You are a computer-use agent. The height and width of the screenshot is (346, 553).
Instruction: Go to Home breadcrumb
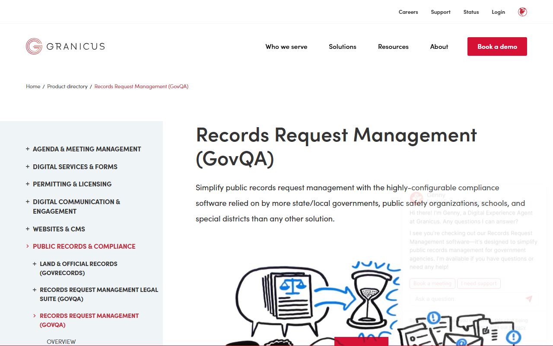coord(33,86)
